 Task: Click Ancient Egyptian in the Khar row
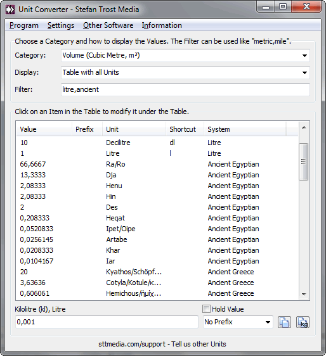click(x=233, y=250)
